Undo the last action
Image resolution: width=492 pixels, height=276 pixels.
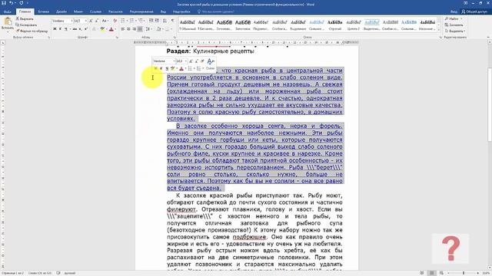11,3
